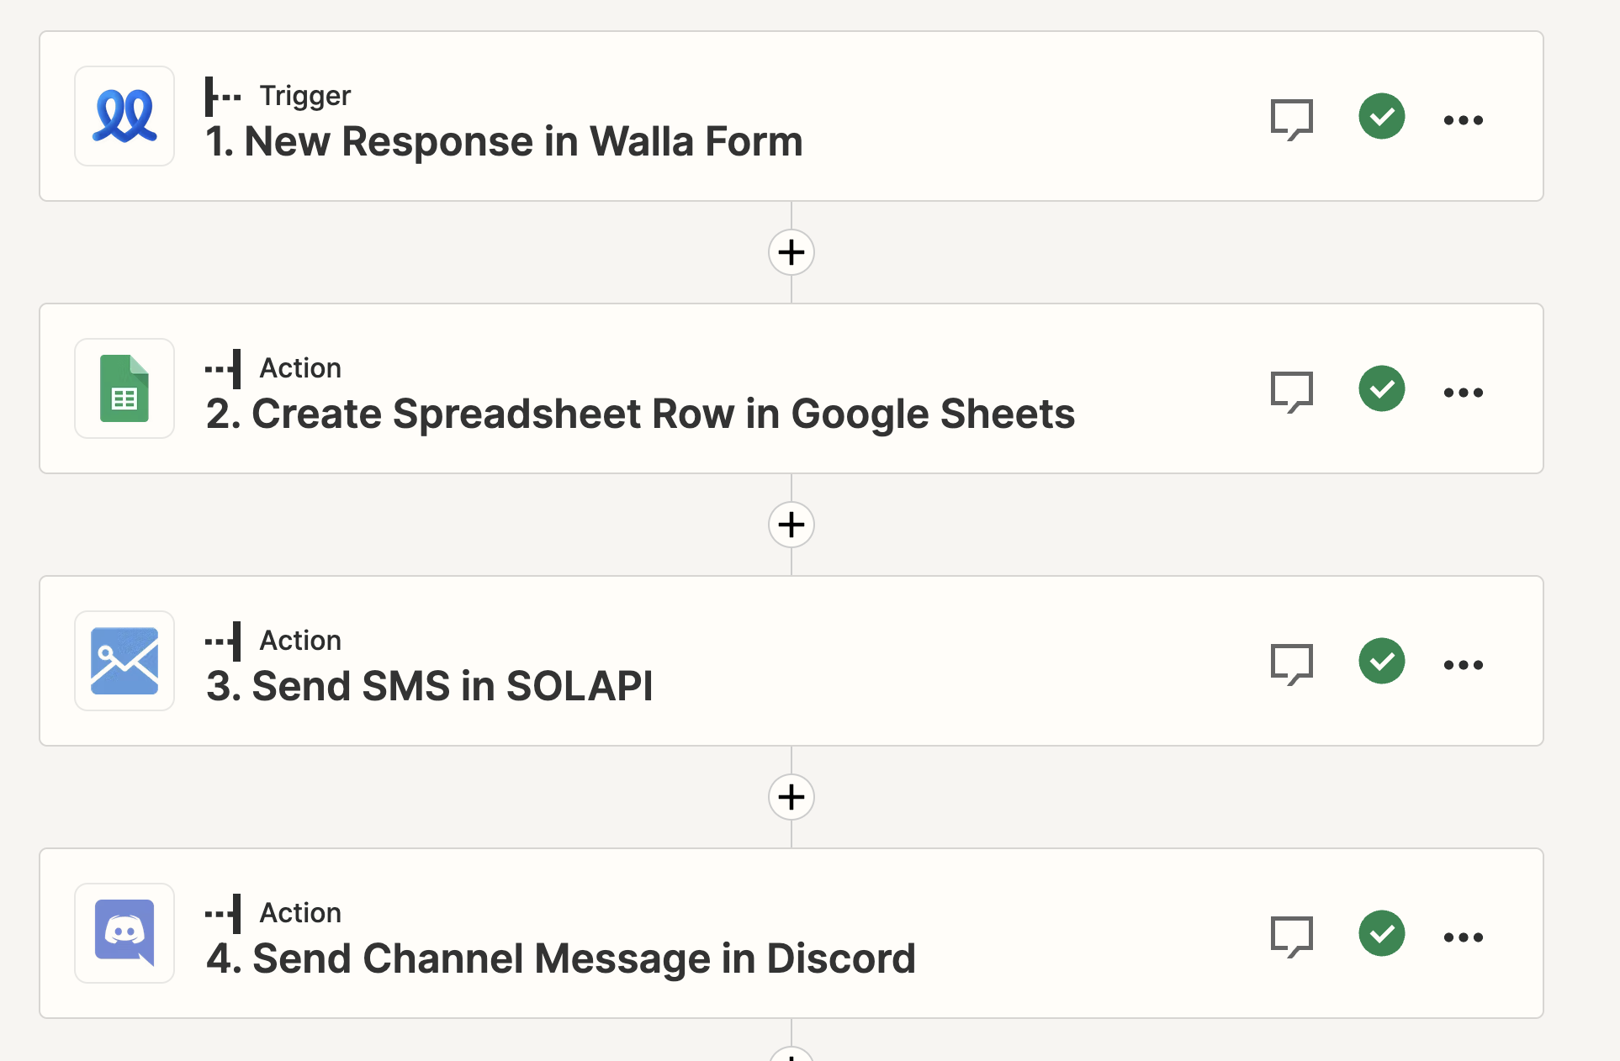Click green status check on Discord step

tap(1382, 933)
